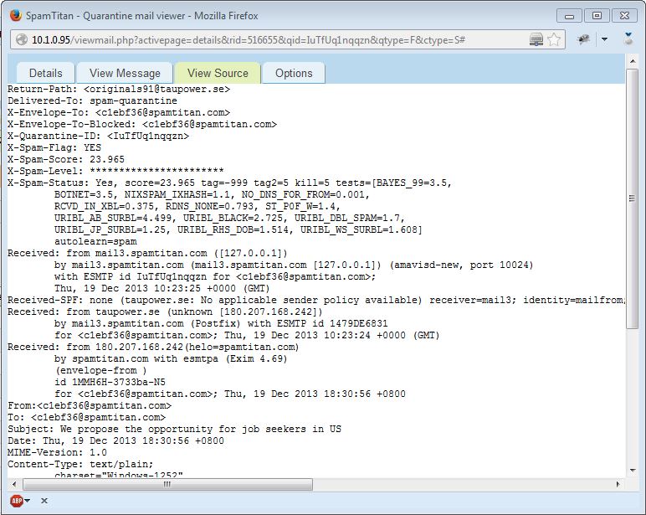Click the 'From:<c1ebf36@spamtitan.com>' line
Screen dimensions: 646x515
click(90, 405)
